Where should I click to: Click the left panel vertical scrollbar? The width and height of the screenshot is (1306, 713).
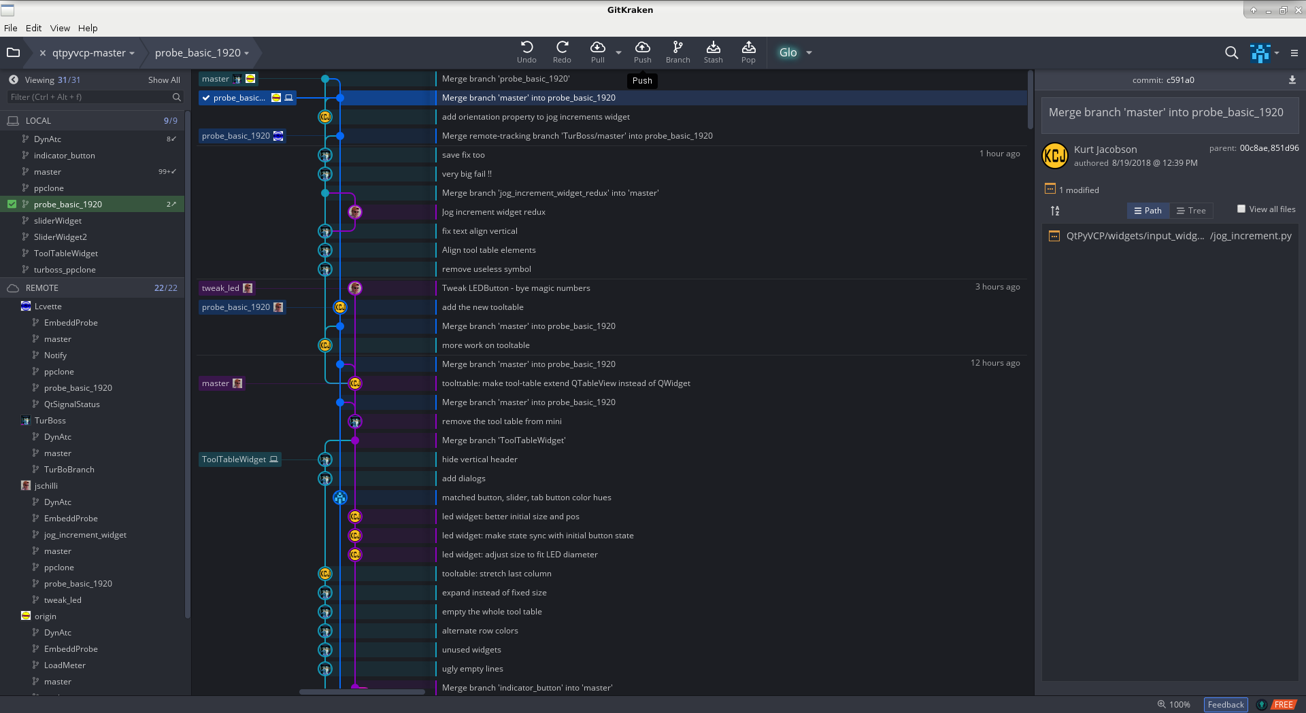pyautogui.click(x=187, y=364)
